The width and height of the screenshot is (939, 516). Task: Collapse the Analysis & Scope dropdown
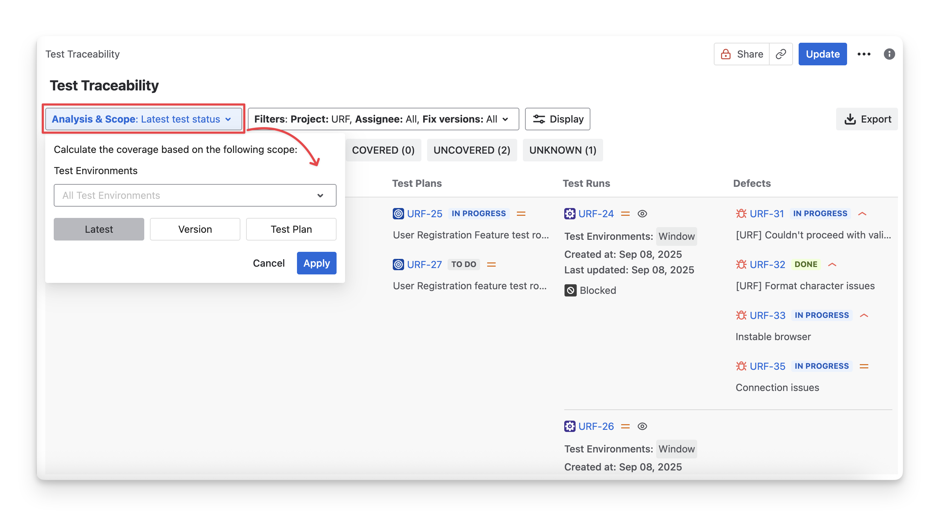[x=143, y=119]
